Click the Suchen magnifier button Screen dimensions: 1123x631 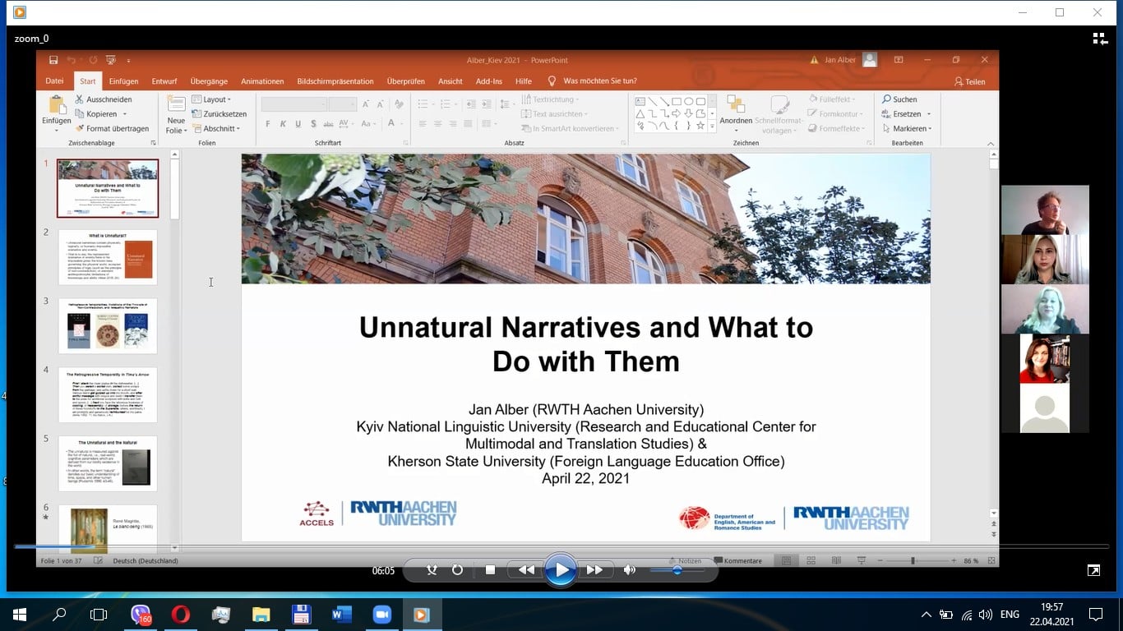point(899,99)
